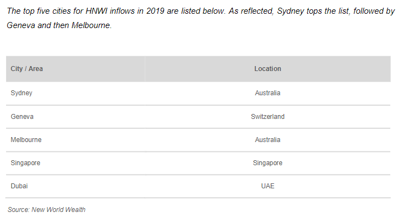This screenshot has width=415, height=223.
Task: Click 'followed by' at the end of the first line
Action: 374,11
